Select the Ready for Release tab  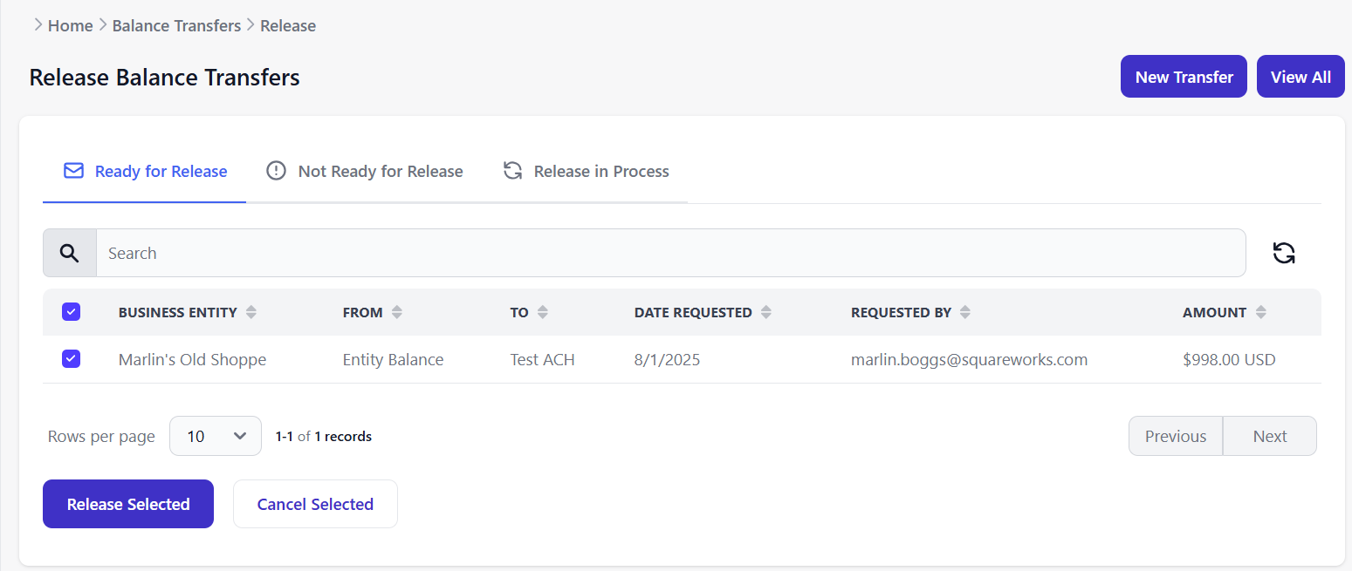pos(146,172)
